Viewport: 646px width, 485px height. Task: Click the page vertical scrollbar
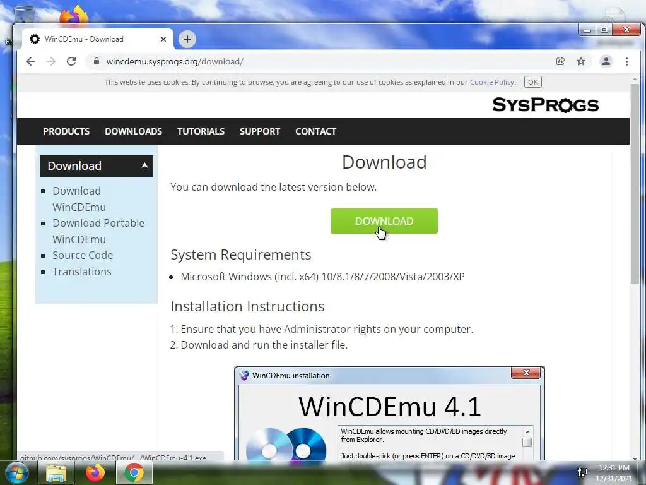[635, 184]
